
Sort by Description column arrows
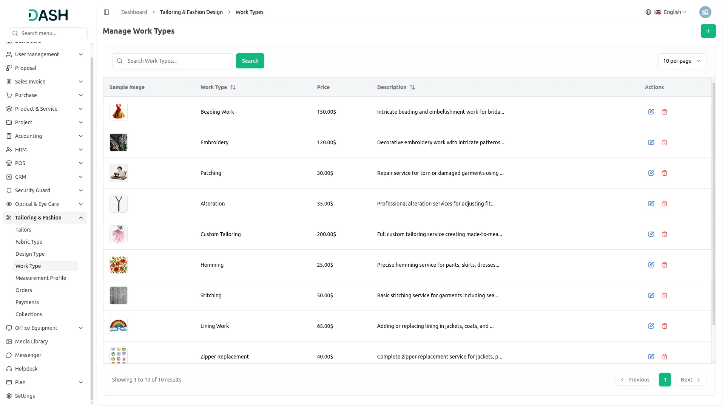coord(412,87)
